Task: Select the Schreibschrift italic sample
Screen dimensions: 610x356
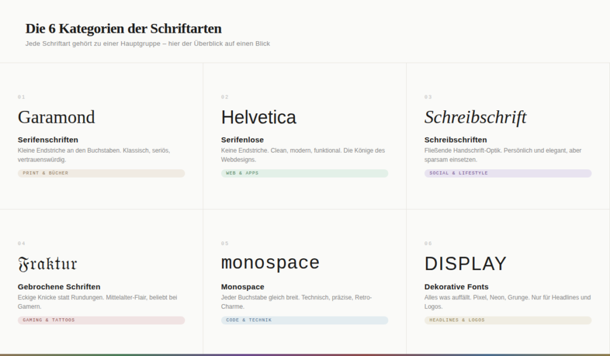Action: click(x=474, y=117)
